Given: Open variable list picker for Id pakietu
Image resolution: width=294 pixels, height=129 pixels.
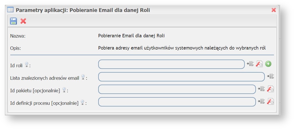Looking at the screenshot, I should point(261,89).
